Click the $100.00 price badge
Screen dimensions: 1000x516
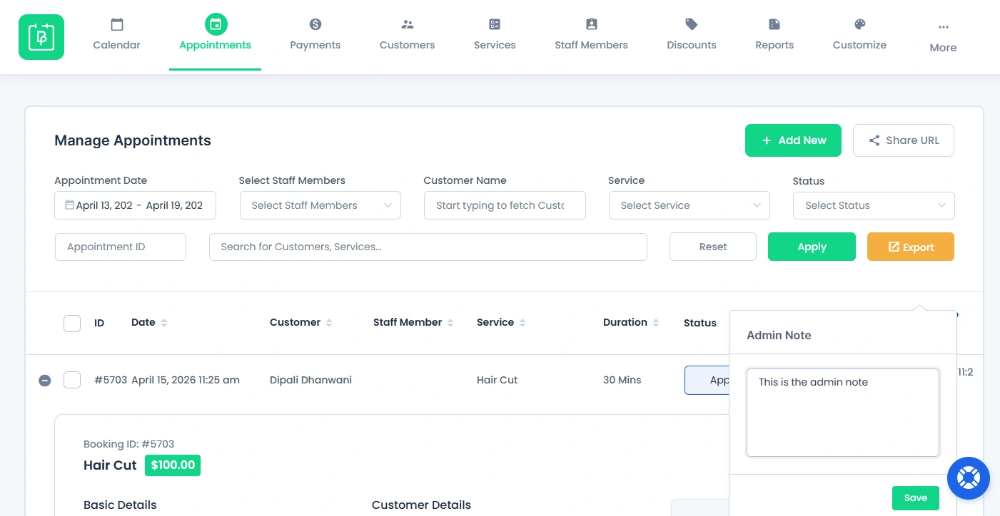tap(173, 465)
